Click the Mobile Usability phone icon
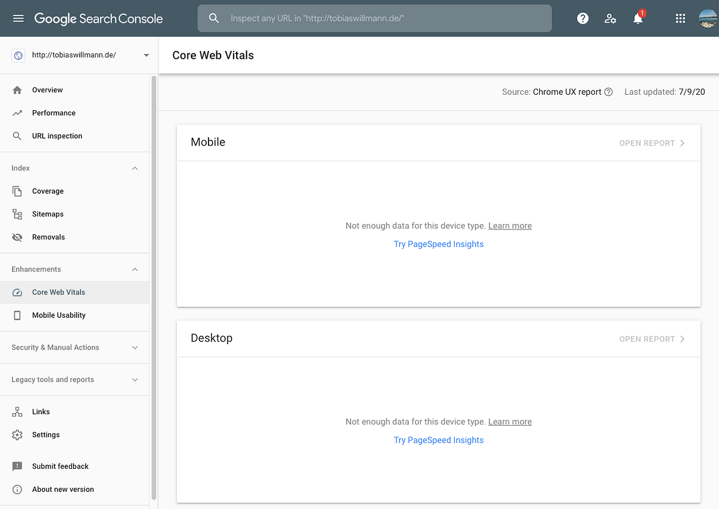The image size is (719, 509). coord(17,315)
